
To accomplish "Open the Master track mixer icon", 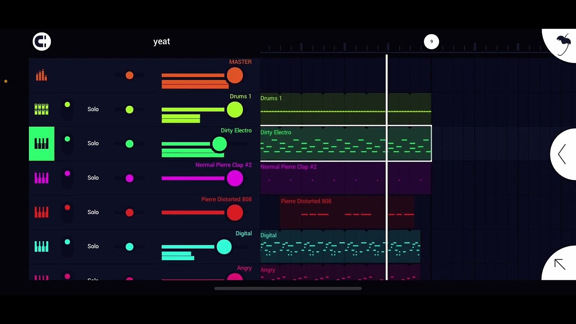I will point(41,75).
